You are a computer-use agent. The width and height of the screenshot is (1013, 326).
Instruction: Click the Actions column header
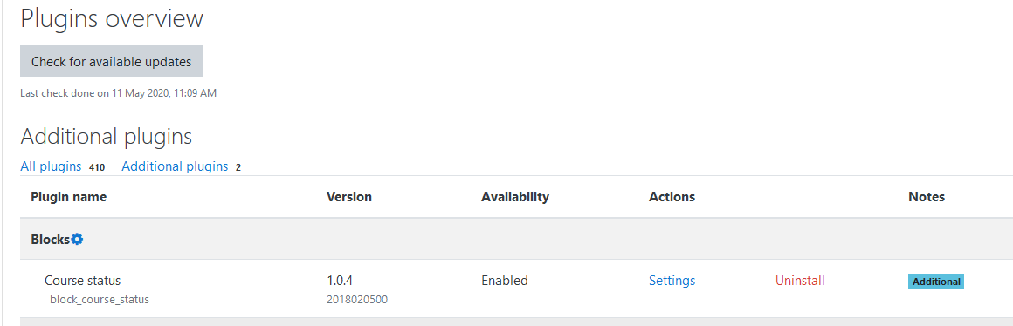(672, 196)
